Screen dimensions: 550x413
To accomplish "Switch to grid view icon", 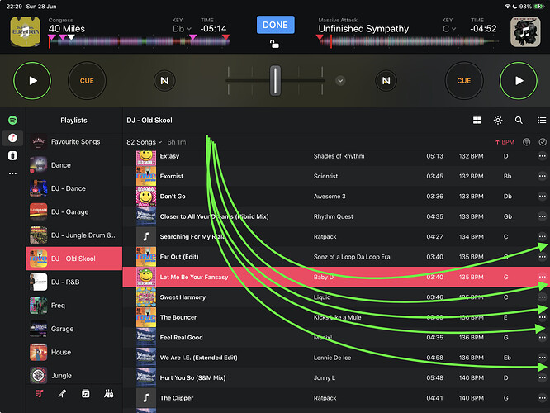I will 477,121.
